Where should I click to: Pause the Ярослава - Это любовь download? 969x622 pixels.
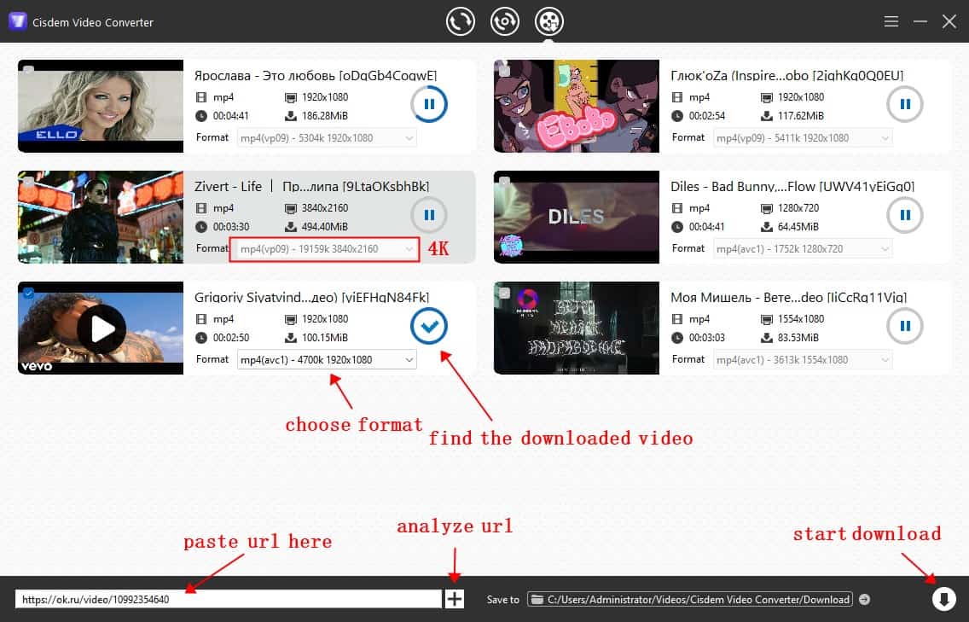tap(429, 104)
